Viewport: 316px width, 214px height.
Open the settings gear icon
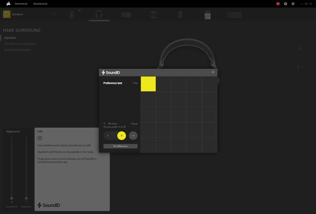293,4
